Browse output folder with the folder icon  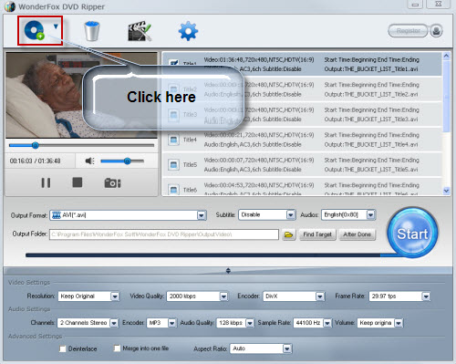(289, 234)
